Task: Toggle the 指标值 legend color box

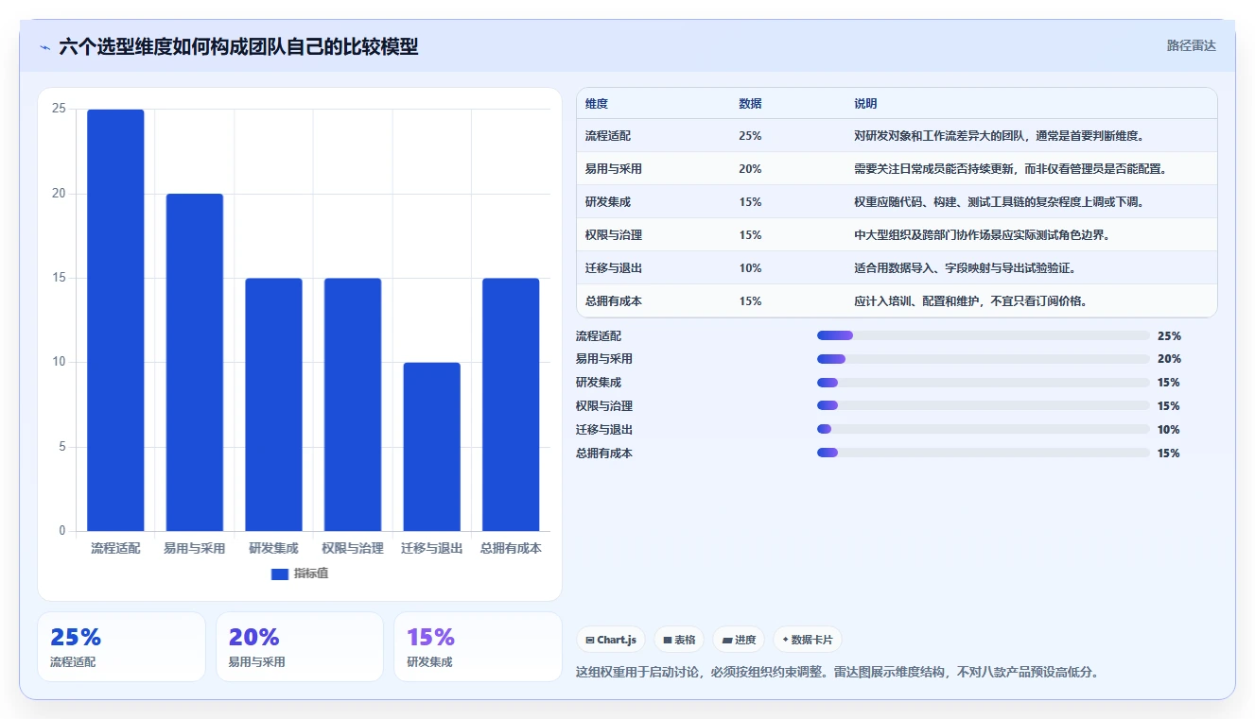Action: tap(279, 573)
